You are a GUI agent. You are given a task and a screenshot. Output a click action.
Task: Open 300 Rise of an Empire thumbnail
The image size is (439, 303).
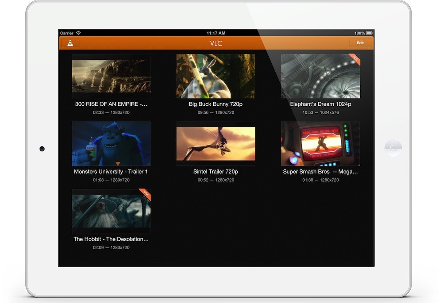click(x=111, y=76)
